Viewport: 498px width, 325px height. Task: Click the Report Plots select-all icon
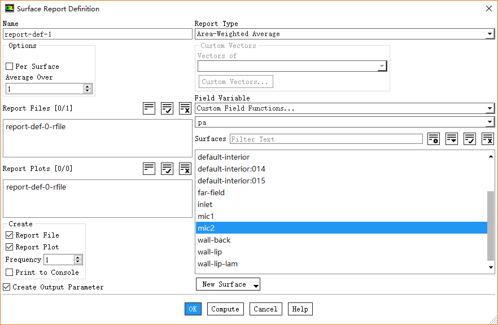tap(167, 168)
